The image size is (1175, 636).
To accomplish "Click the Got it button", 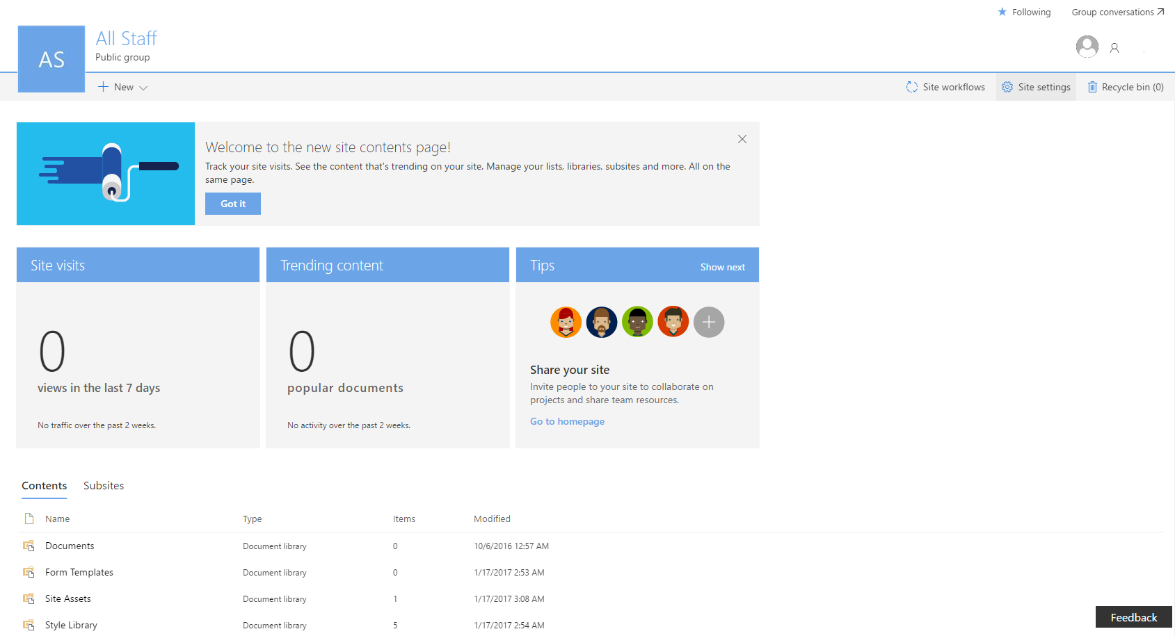I will pyautogui.click(x=232, y=203).
